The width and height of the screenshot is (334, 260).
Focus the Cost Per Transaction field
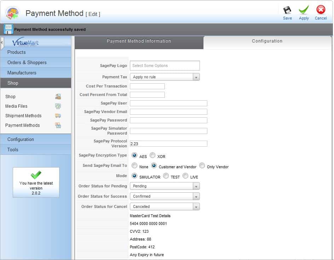147,86
